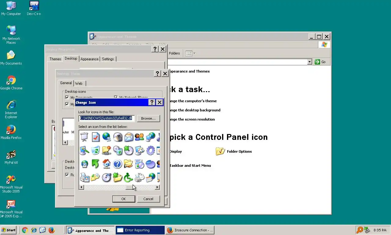Pick the folder held by hand icon
This screenshot has width=391, height=235.
point(129,164)
